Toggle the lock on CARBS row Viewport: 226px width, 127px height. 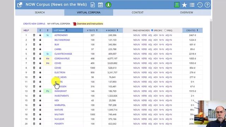[40, 49]
